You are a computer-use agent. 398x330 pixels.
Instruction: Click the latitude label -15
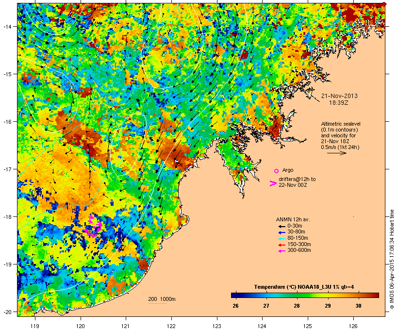7,74
